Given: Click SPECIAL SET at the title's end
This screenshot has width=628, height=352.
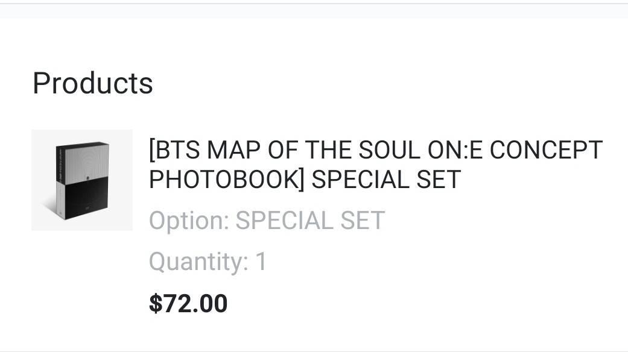Looking at the screenshot, I should tap(386, 179).
